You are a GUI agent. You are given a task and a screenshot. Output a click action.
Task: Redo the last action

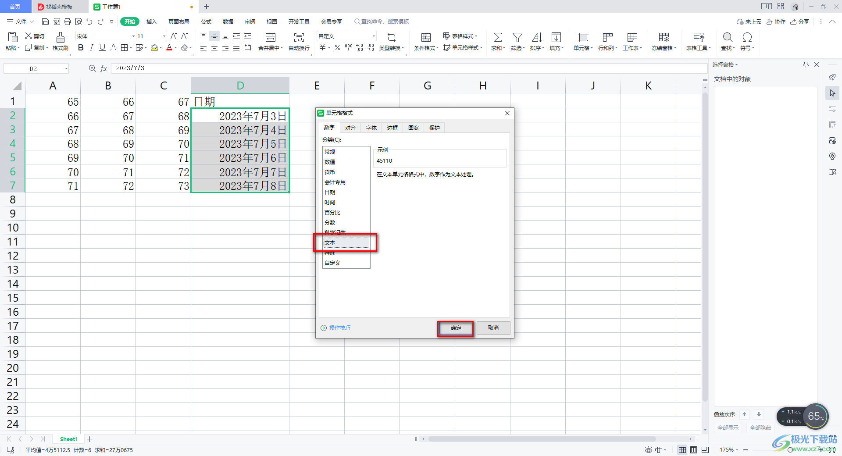[100, 21]
